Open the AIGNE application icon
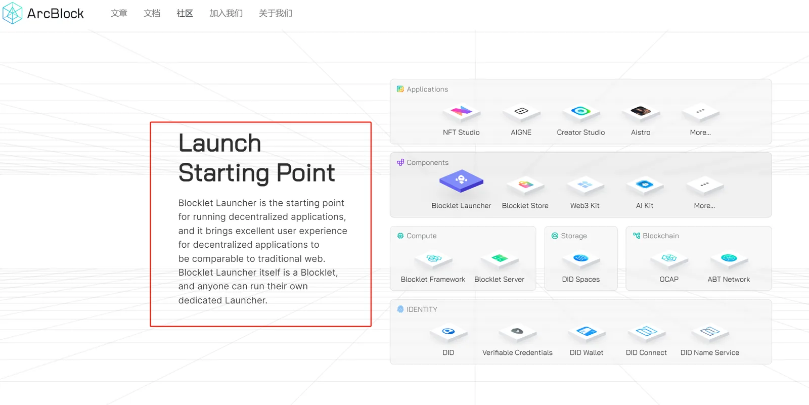Screen dimensions: 809x405 (521, 112)
